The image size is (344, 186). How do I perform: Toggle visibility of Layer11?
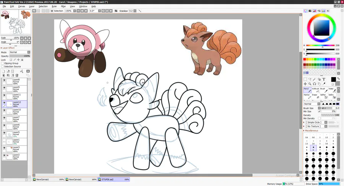(x=4, y=95)
